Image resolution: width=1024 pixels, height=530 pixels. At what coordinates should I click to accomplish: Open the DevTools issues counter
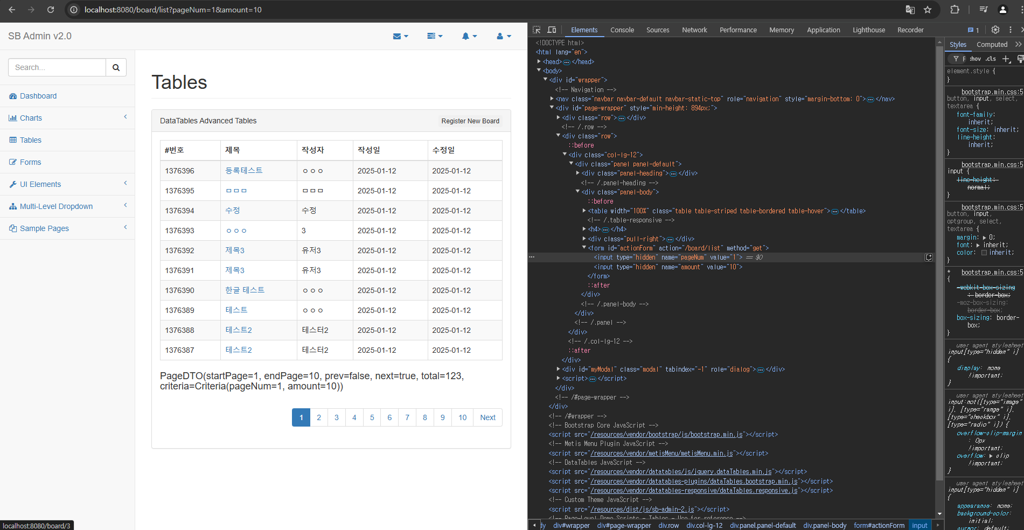pos(973,30)
